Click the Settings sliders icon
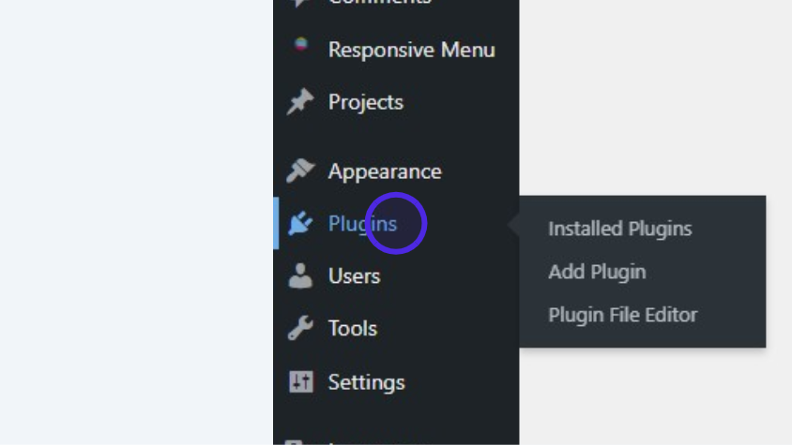The width and height of the screenshot is (792, 445). point(300,381)
